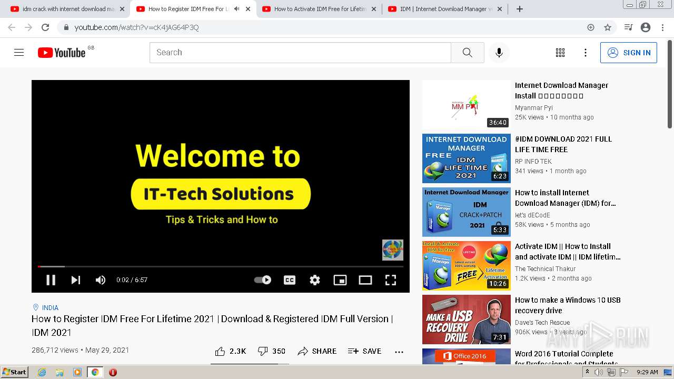Click the IT-Tech channel watermark in video
Viewport: 674px width, 379px height.
(x=393, y=250)
